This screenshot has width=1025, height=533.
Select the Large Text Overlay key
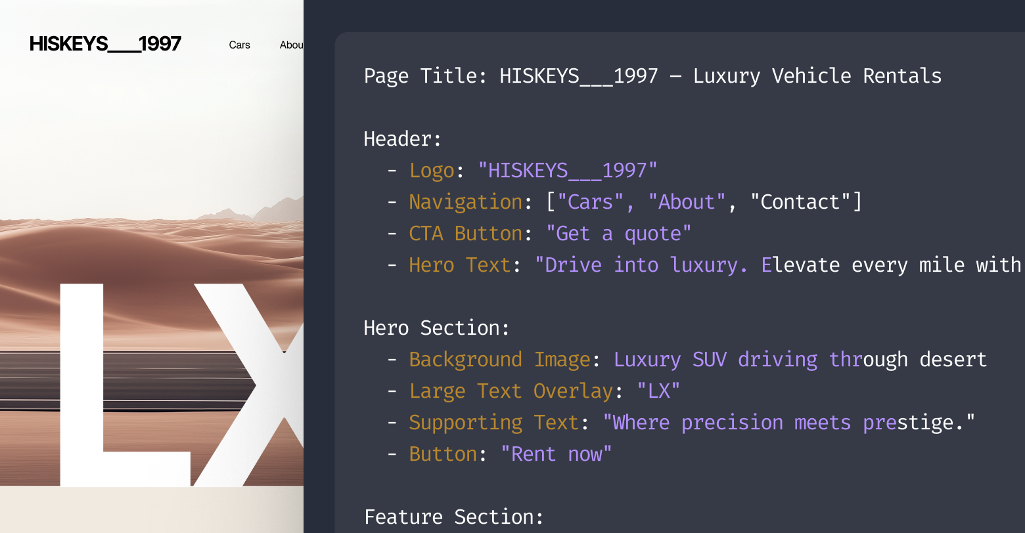click(511, 391)
